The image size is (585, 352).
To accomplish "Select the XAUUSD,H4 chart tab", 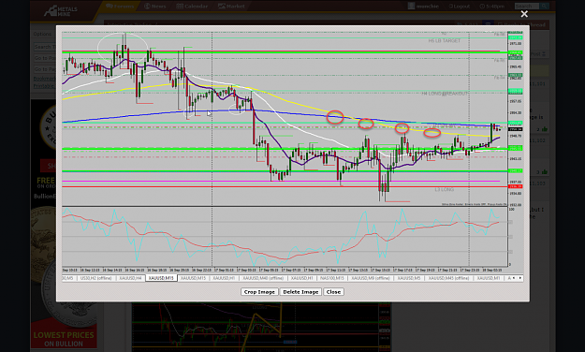I will [x=131, y=278].
